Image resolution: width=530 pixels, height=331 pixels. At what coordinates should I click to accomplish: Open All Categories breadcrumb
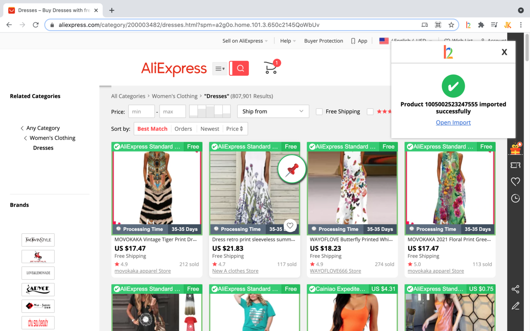coord(128,96)
